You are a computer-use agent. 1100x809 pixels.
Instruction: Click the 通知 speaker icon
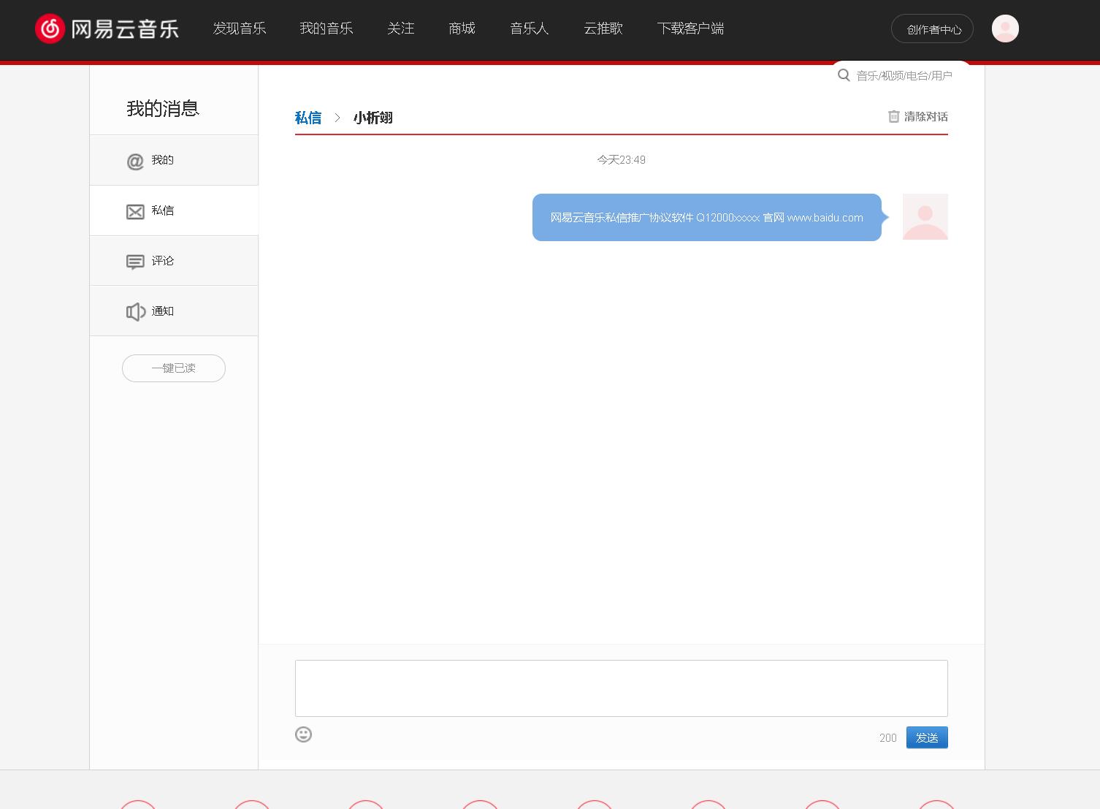135,312
